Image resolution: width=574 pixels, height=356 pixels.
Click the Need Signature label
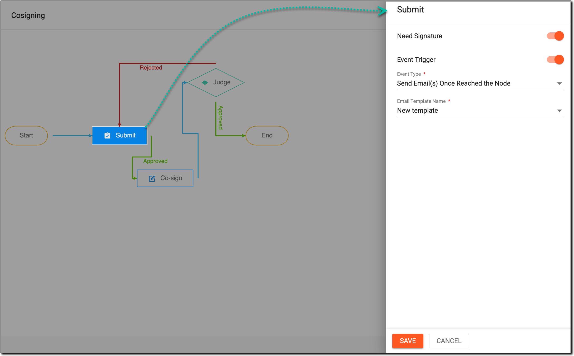(419, 36)
